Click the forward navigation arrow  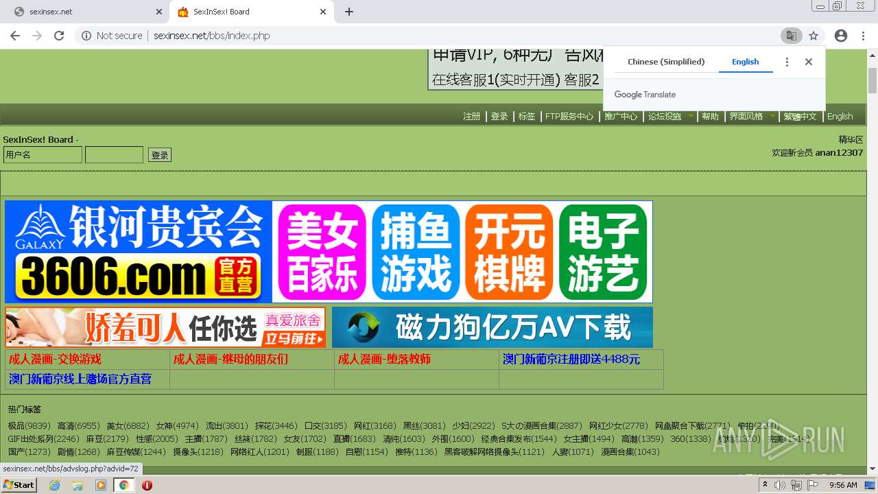36,36
